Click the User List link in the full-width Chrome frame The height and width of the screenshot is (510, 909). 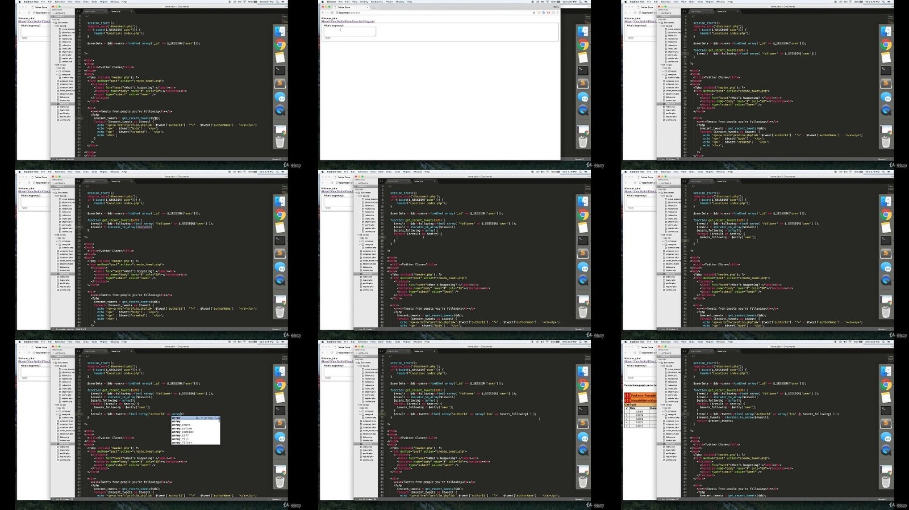pos(354,22)
